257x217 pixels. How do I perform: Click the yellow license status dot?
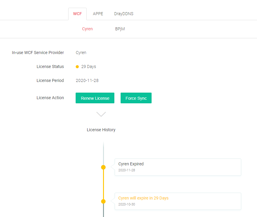click(x=77, y=67)
